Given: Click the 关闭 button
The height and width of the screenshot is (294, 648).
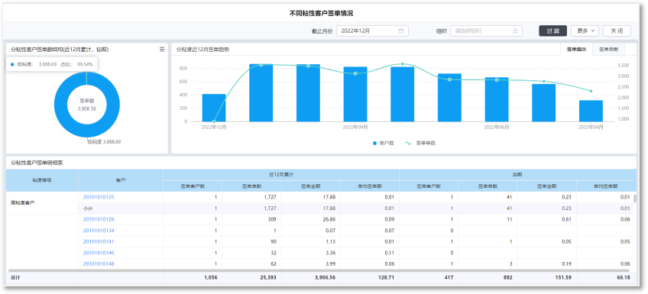Looking at the screenshot, I should click(617, 31).
